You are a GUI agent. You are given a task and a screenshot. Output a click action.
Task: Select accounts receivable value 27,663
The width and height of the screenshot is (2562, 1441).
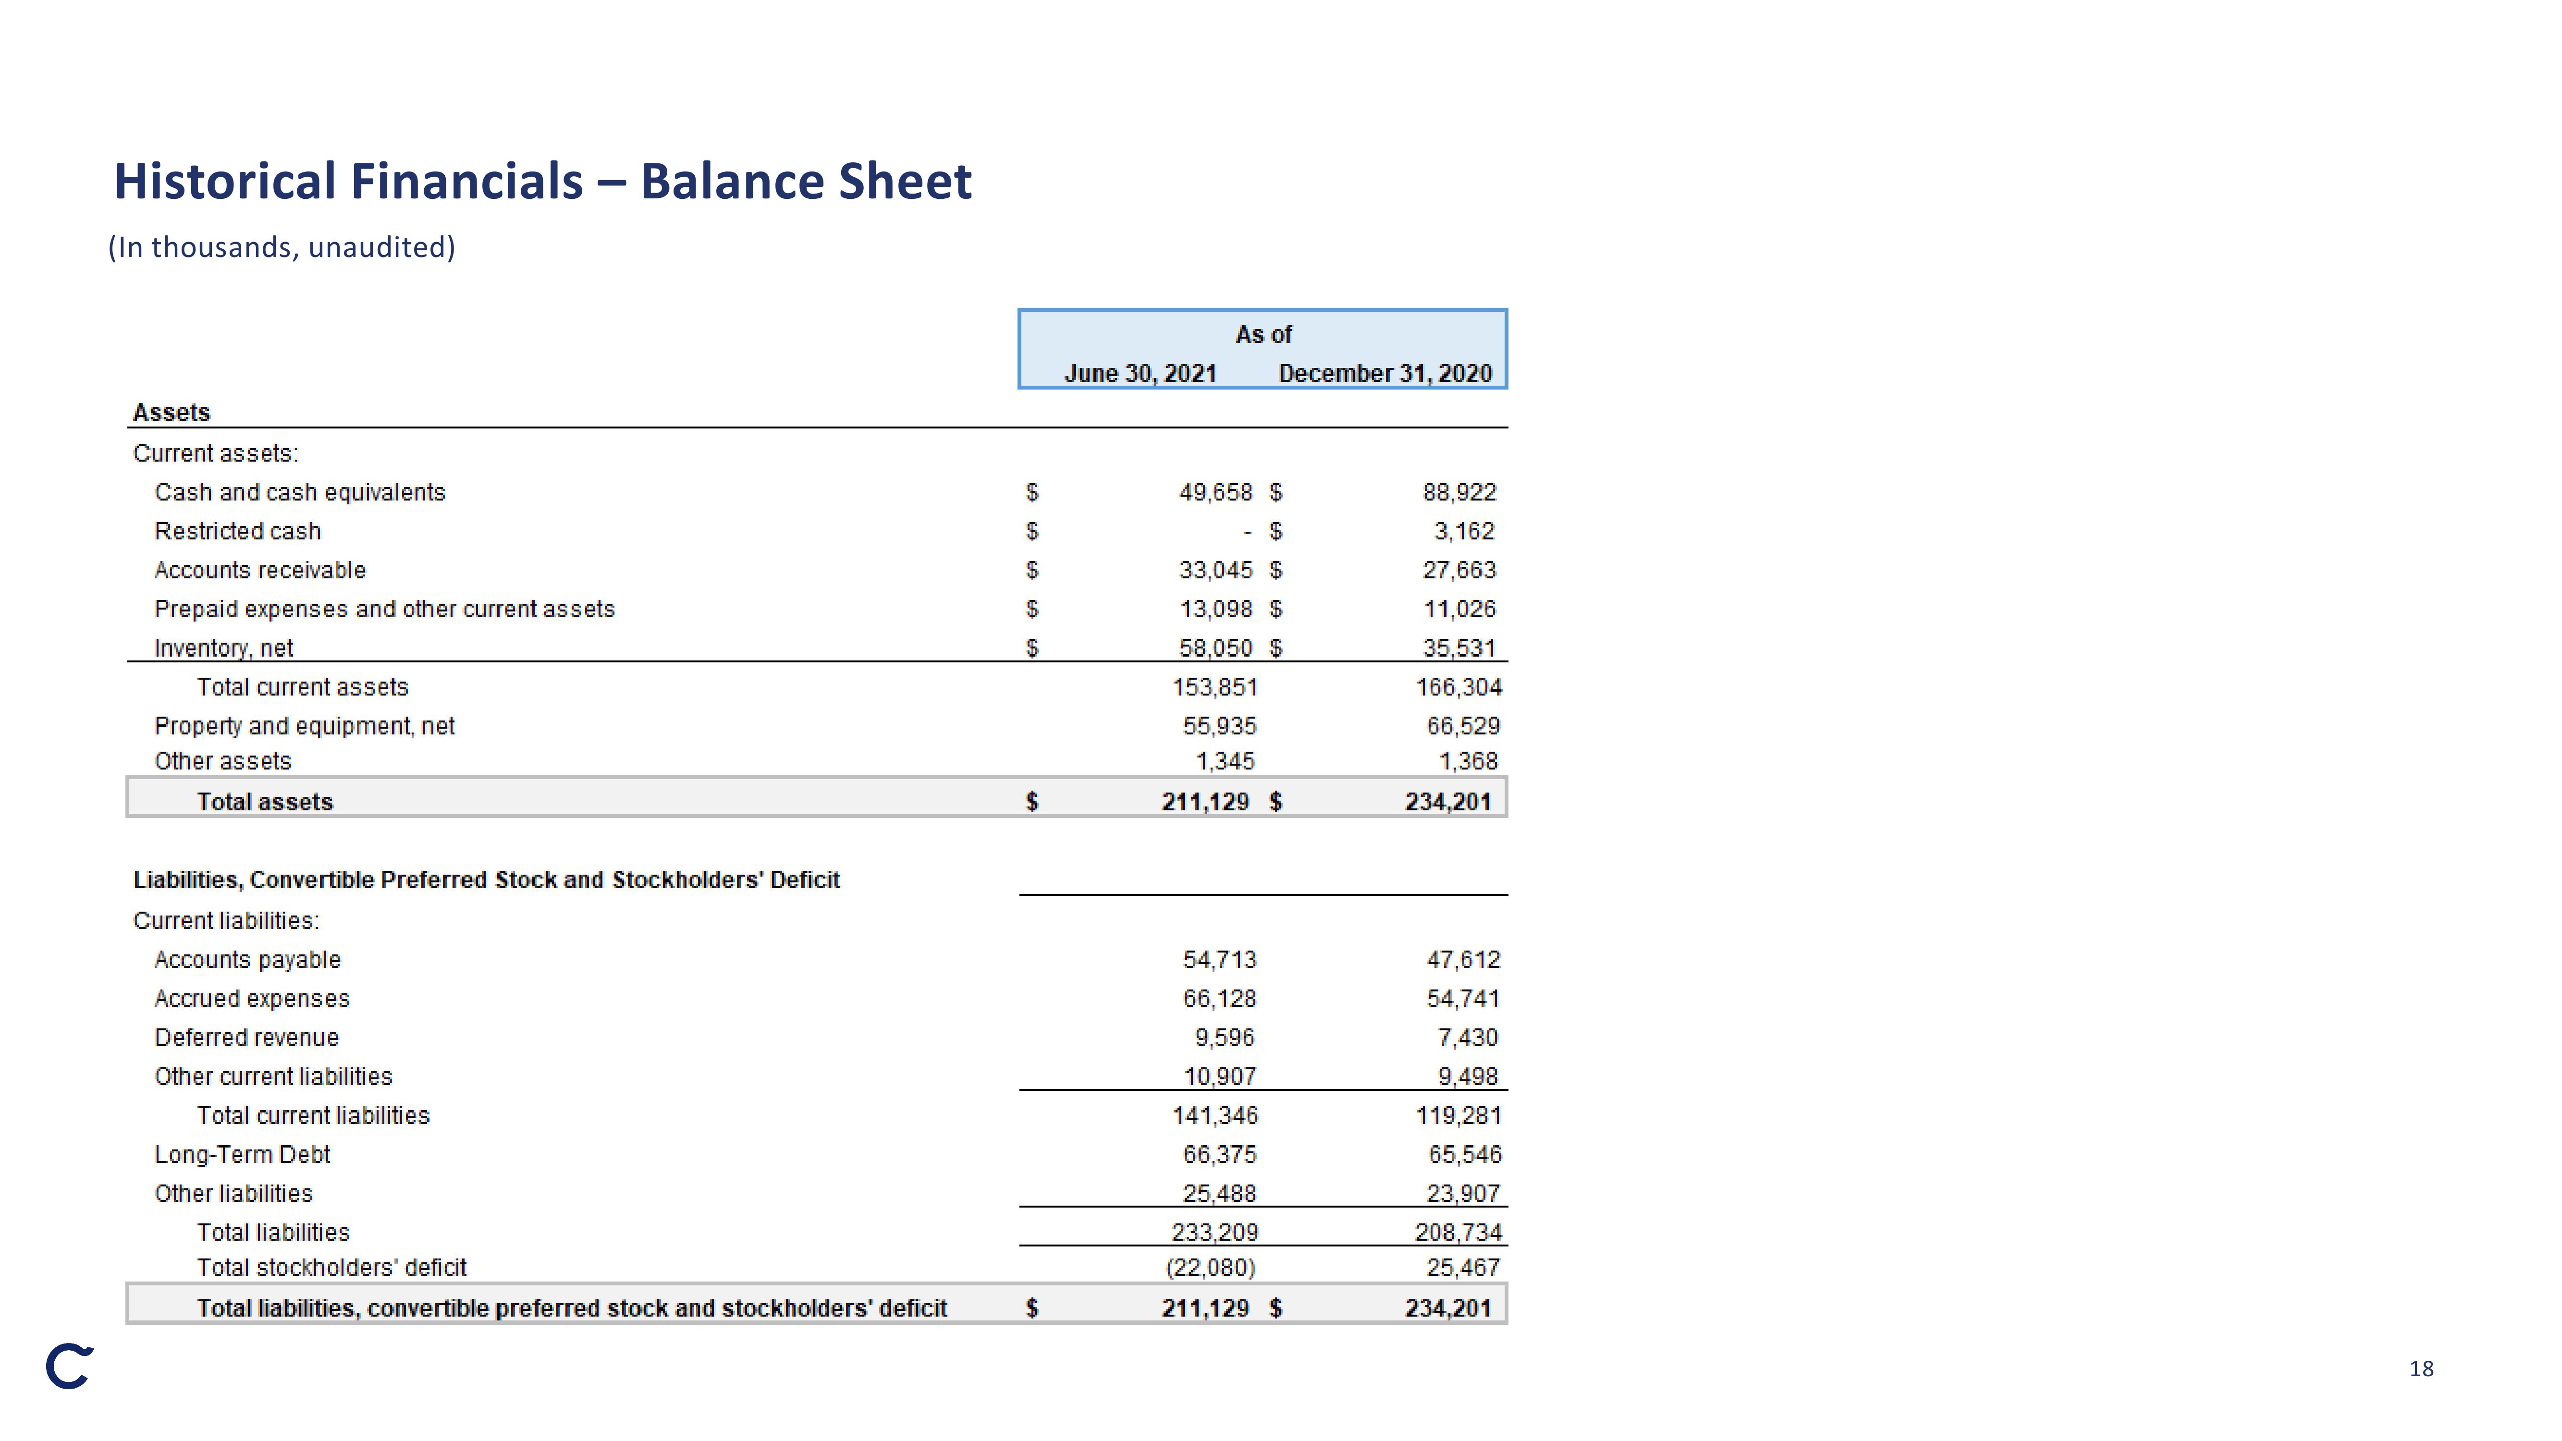coord(1459,570)
